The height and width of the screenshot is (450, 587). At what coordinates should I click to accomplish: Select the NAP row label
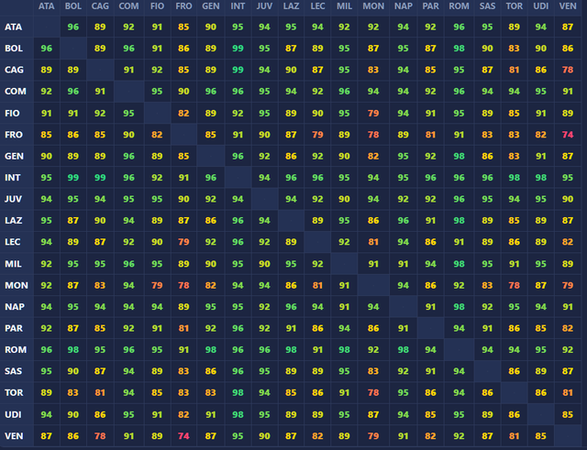coord(17,307)
